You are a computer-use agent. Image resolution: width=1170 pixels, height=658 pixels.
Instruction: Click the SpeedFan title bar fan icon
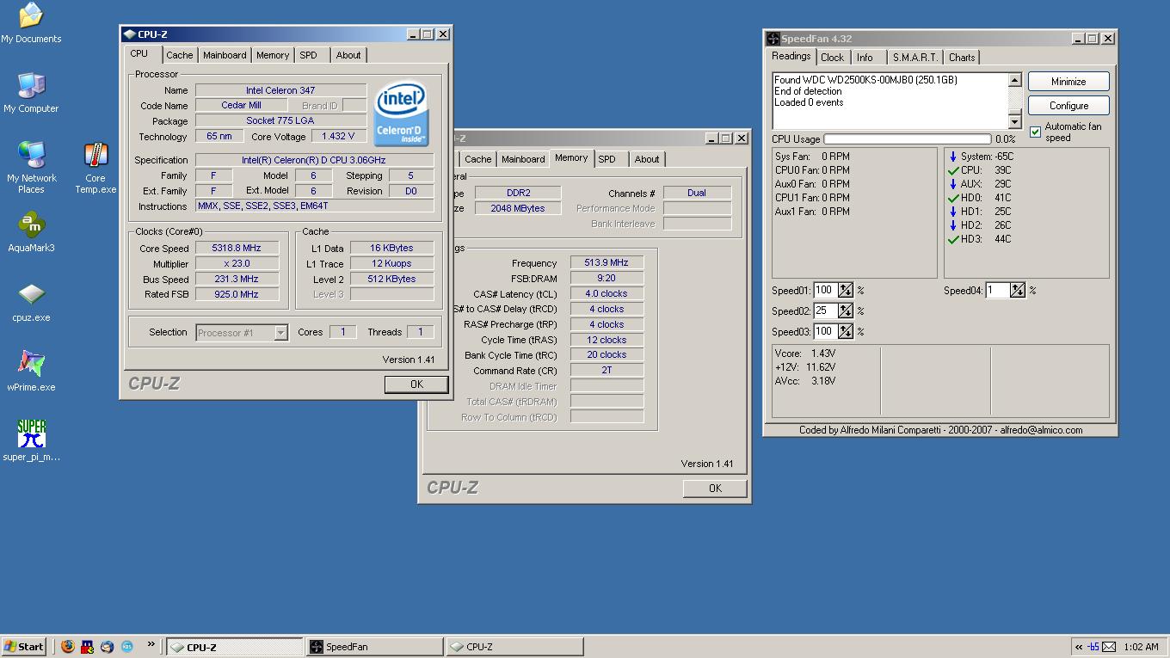tap(773, 39)
